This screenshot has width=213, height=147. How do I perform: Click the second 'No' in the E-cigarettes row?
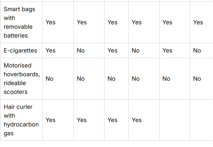point(136,50)
